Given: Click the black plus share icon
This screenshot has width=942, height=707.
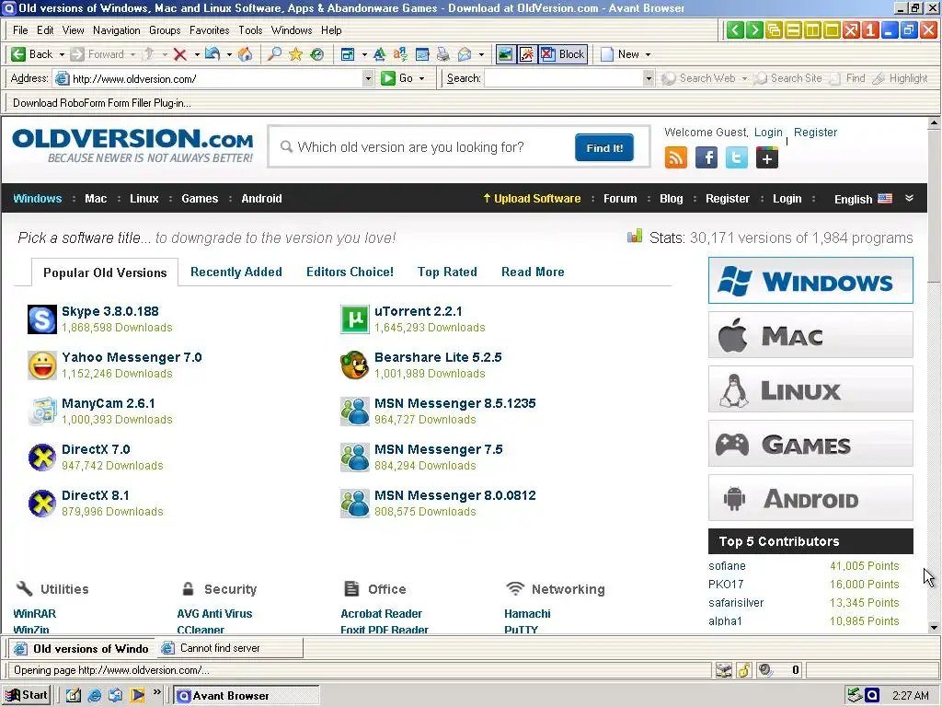Looking at the screenshot, I should tap(766, 158).
